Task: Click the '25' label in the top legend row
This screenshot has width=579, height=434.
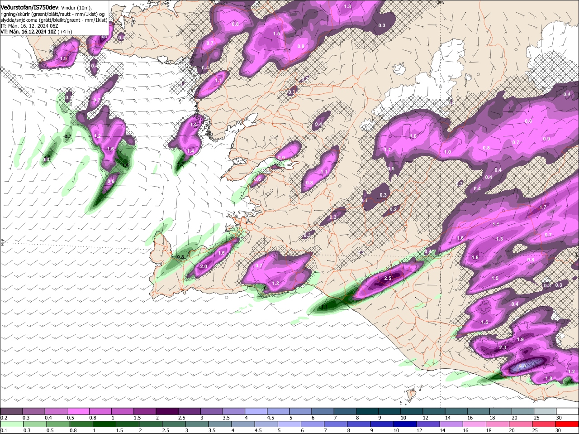Action: [537, 418]
